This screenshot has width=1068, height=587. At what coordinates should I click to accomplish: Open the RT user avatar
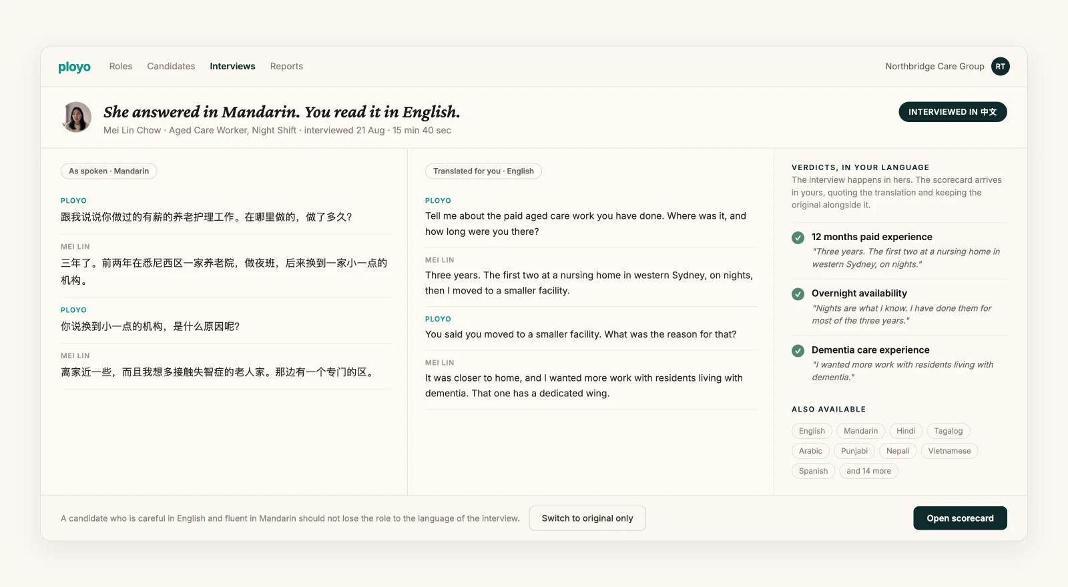click(1000, 66)
